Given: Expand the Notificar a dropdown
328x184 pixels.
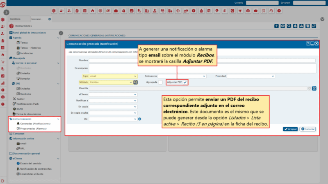Looking at the screenshot, I should (113, 101).
